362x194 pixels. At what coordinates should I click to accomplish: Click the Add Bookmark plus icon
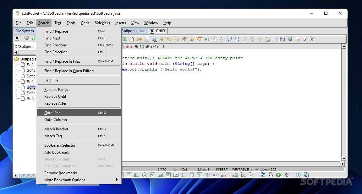(x=207, y=39)
